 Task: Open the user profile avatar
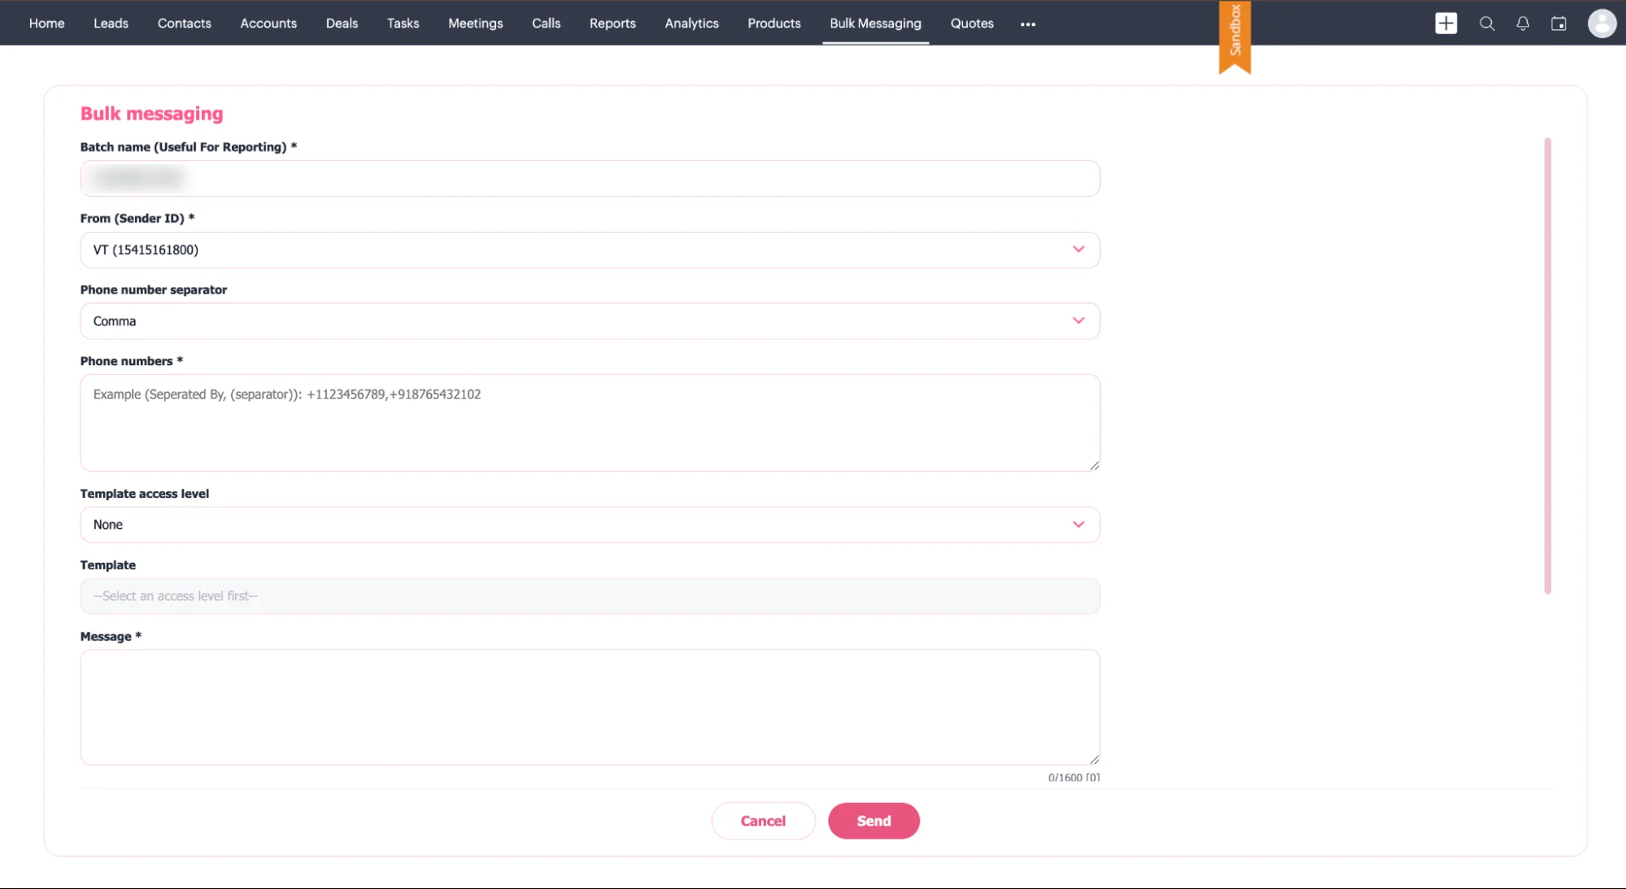tap(1602, 24)
